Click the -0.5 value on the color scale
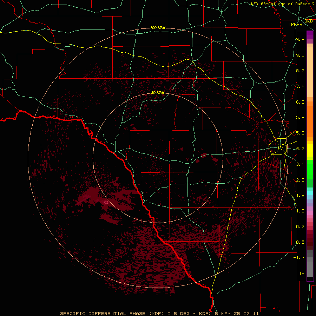The height and width of the screenshot is (316, 316). 299,242
